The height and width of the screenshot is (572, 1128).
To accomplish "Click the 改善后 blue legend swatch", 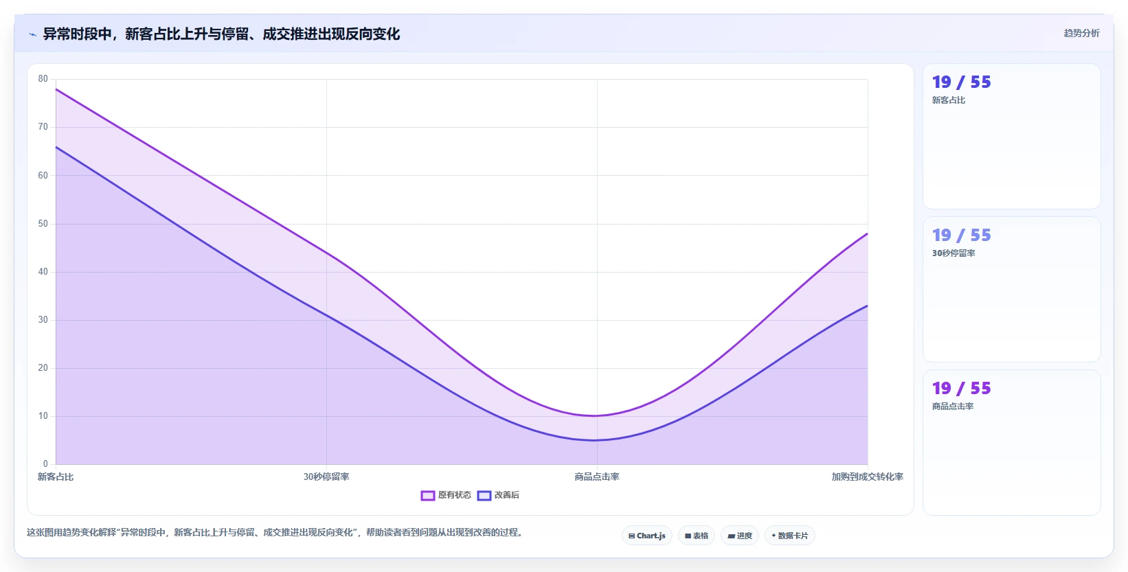I will click(x=484, y=496).
